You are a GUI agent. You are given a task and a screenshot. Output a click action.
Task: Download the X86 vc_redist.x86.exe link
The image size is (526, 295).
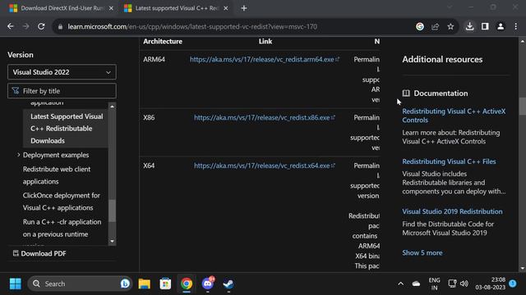click(265, 117)
